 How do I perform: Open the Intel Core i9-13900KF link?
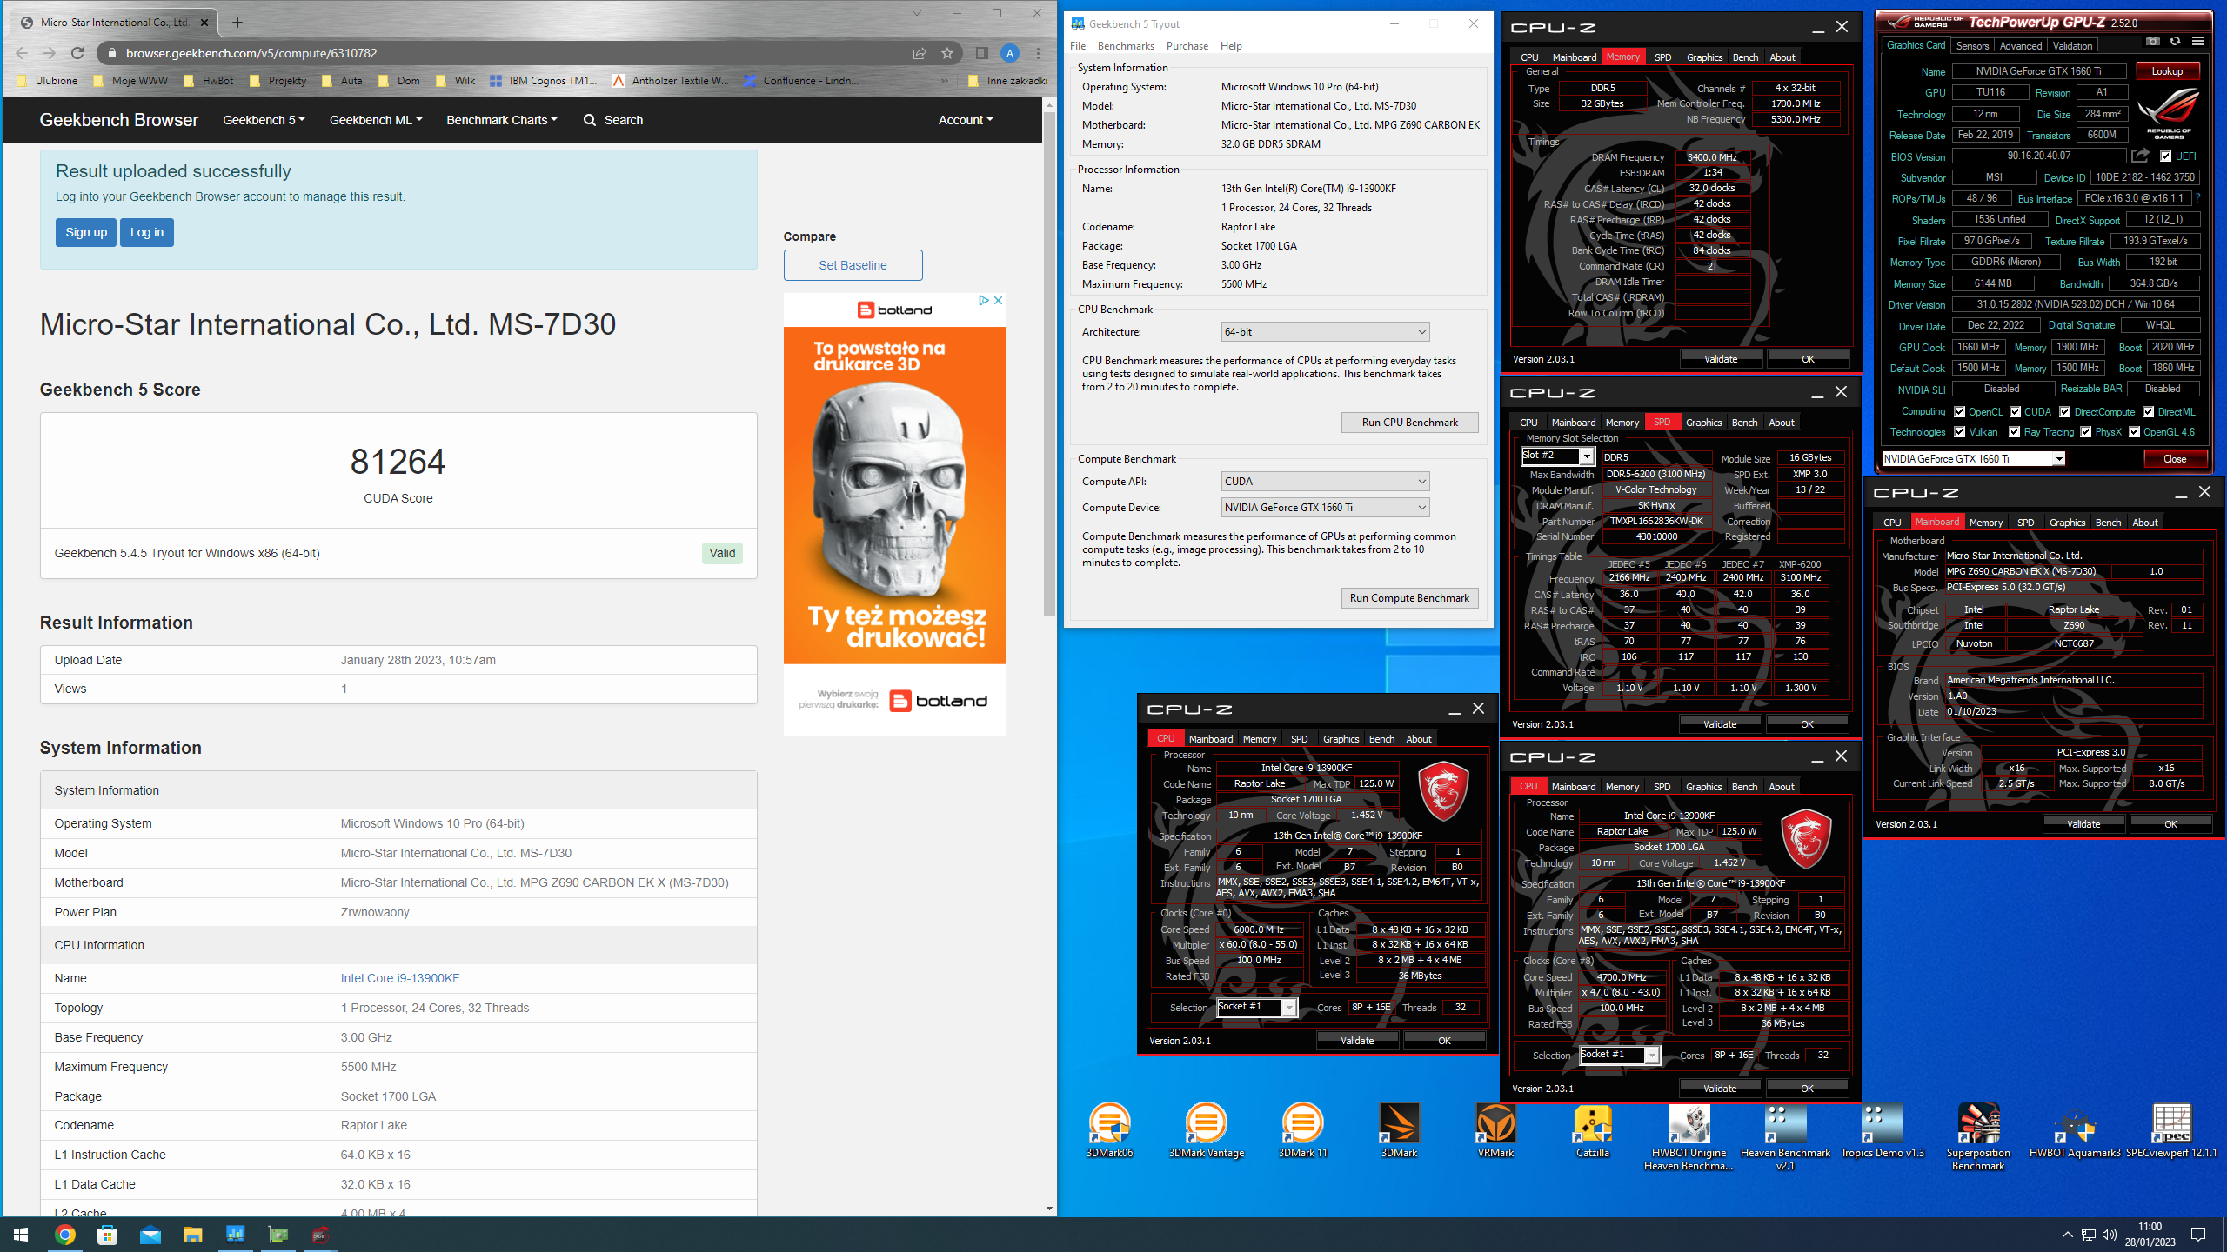point(399,978)
